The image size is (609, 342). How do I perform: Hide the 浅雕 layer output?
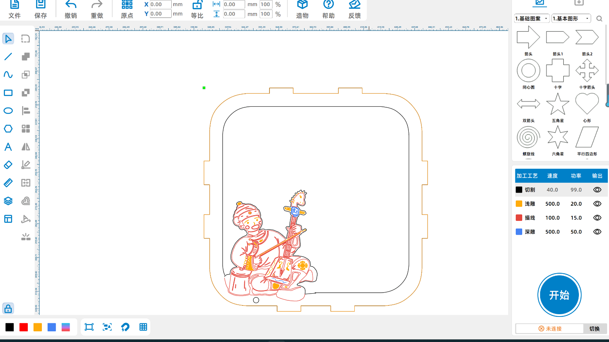coord(597,204)
